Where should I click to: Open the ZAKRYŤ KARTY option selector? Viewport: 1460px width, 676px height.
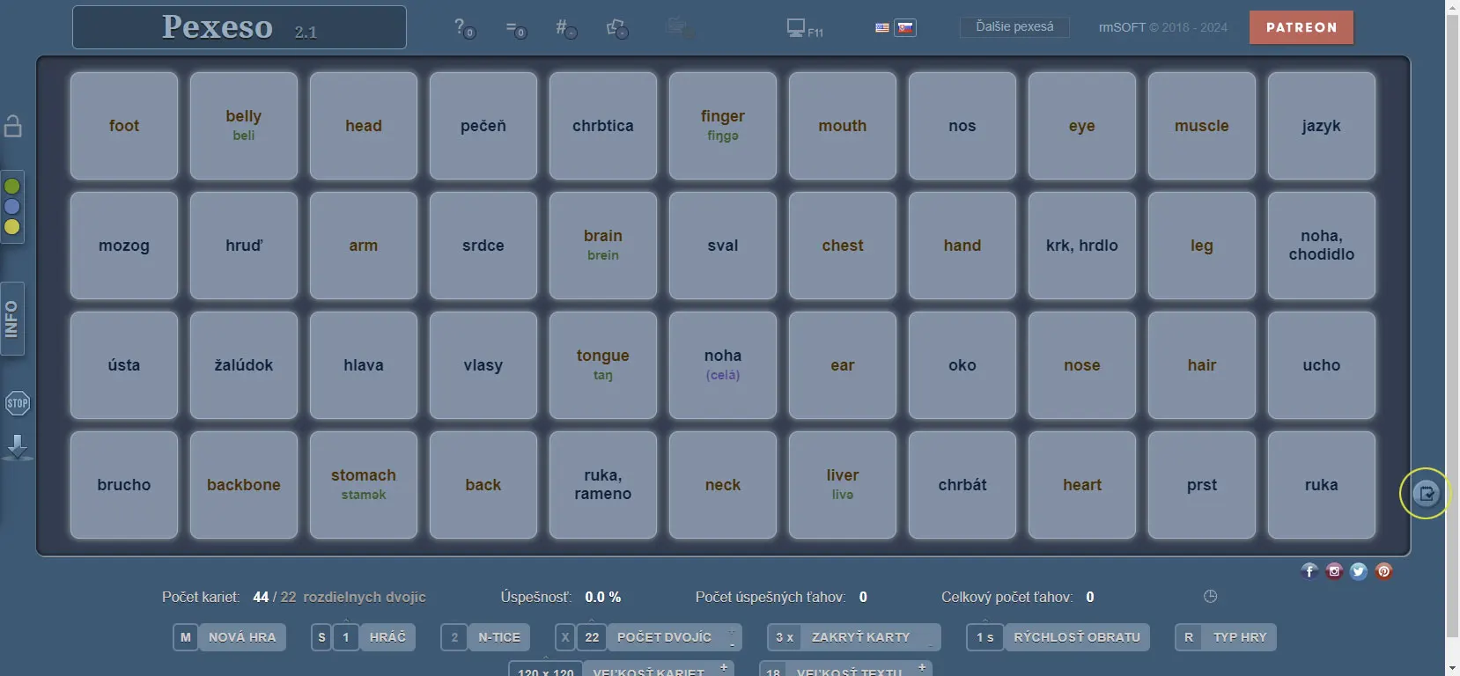click(859, 637)
